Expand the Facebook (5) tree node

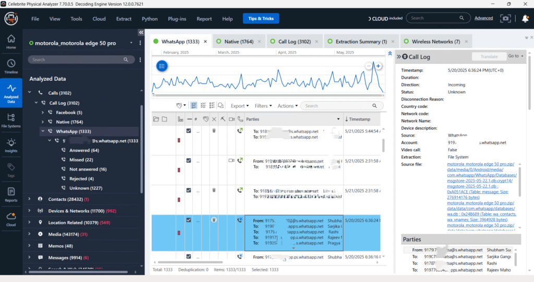coord(43,113)
